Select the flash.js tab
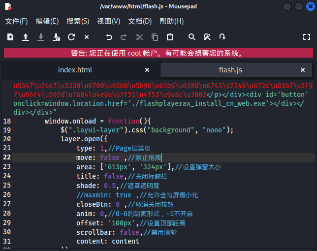 (230, 70)
